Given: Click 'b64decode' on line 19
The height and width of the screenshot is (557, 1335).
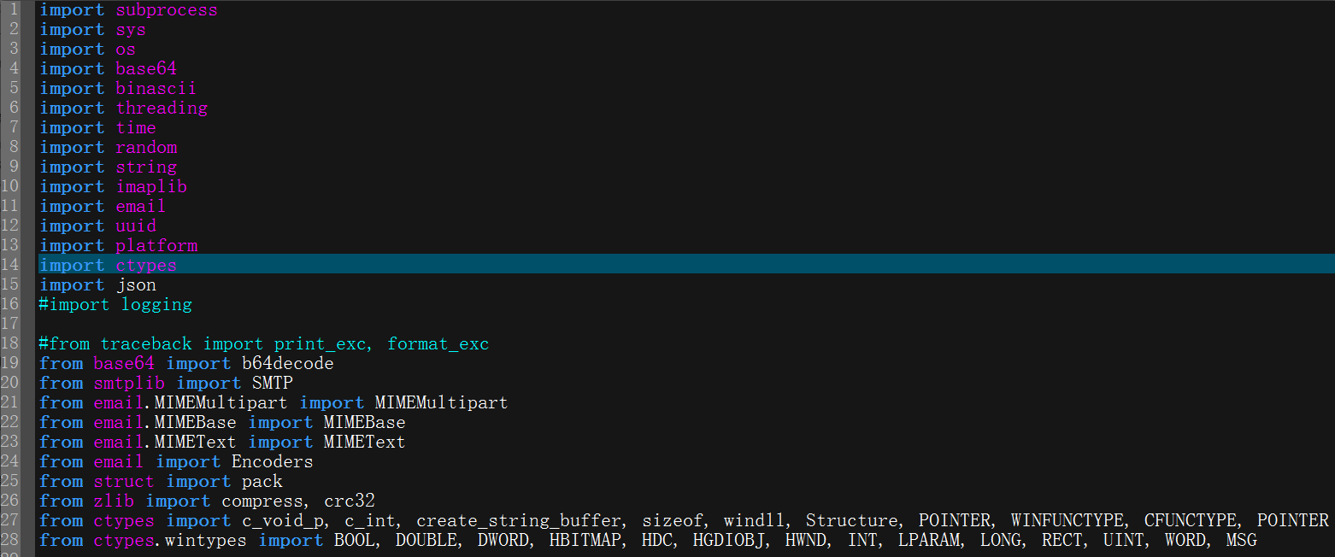Looking at the screenshot, I should click(288, 364).
